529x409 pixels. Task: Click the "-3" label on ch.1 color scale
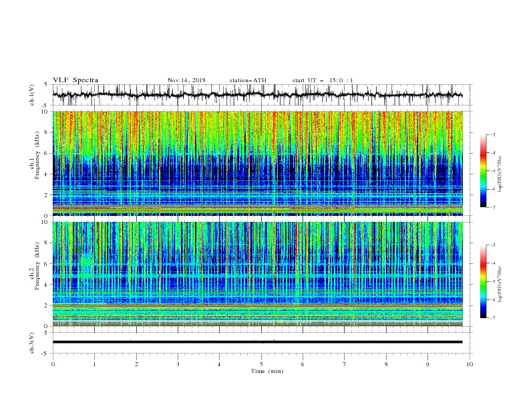(x=492, y=134)
